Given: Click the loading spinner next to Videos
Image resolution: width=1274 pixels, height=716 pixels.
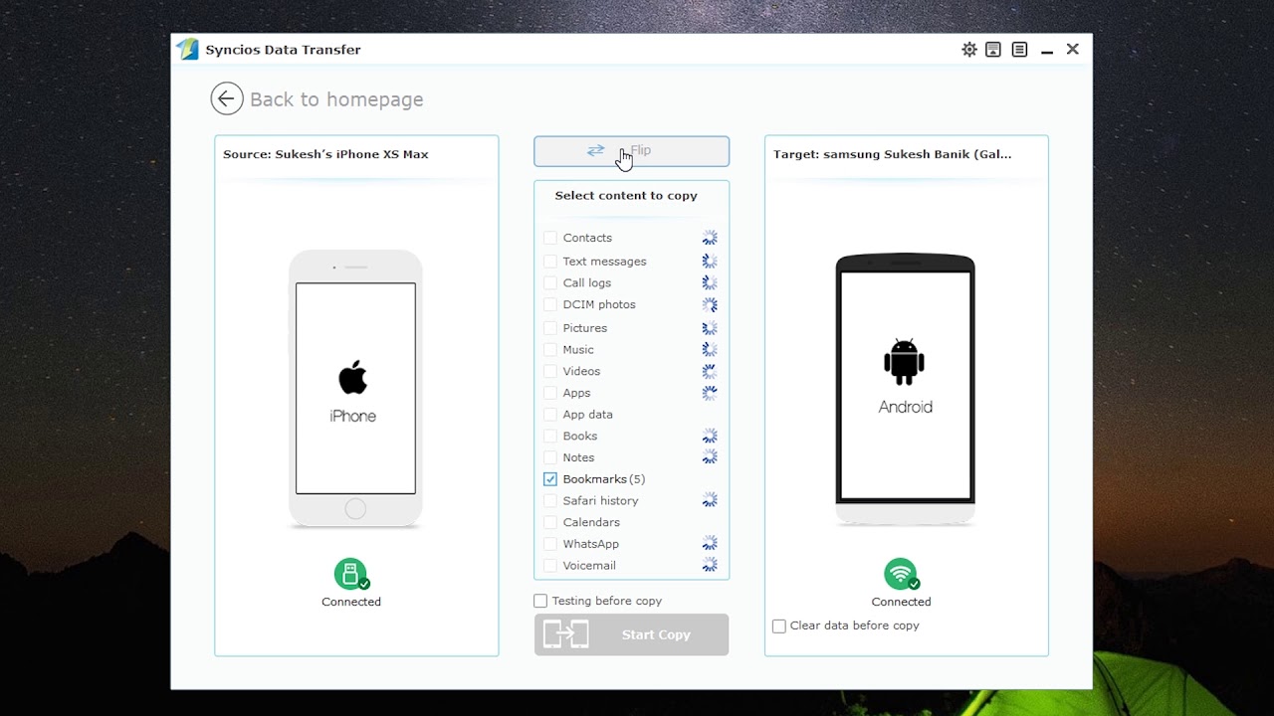Looking at the screenshot, I should point(710,372).
